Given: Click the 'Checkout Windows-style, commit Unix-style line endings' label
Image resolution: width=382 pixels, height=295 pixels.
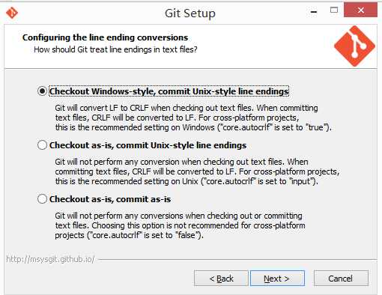Looking at the screenshot, I should point(169,91).
